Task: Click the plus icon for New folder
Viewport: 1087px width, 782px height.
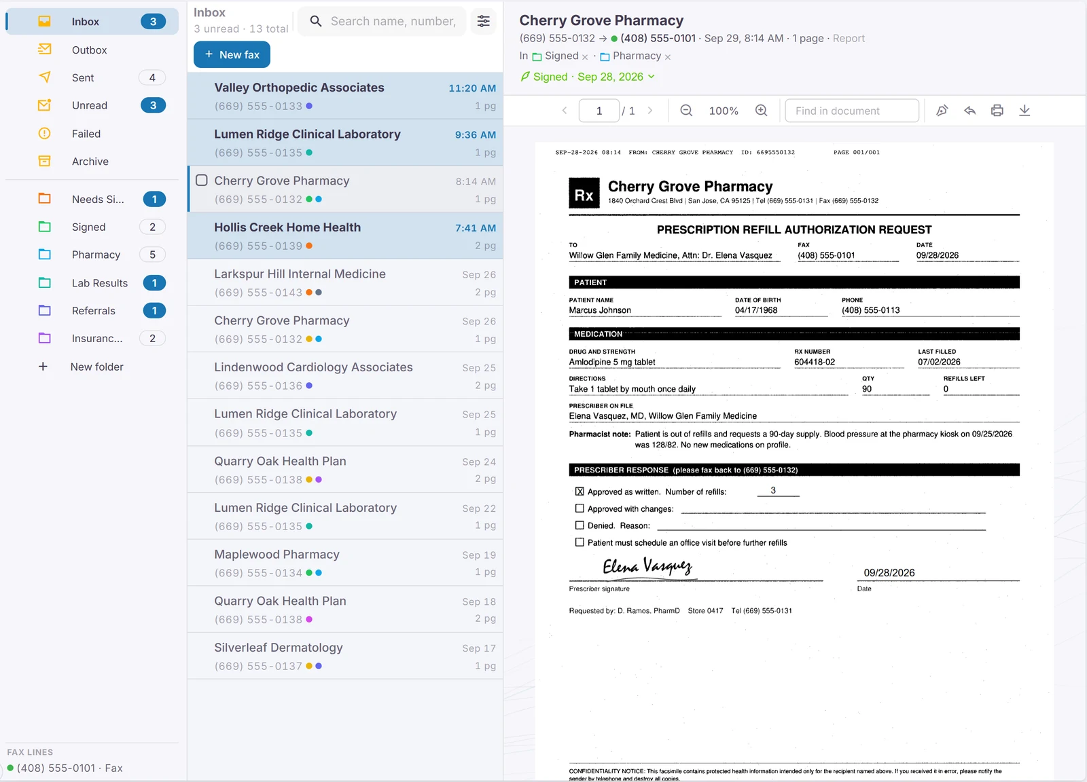Action: coord(43,367)
